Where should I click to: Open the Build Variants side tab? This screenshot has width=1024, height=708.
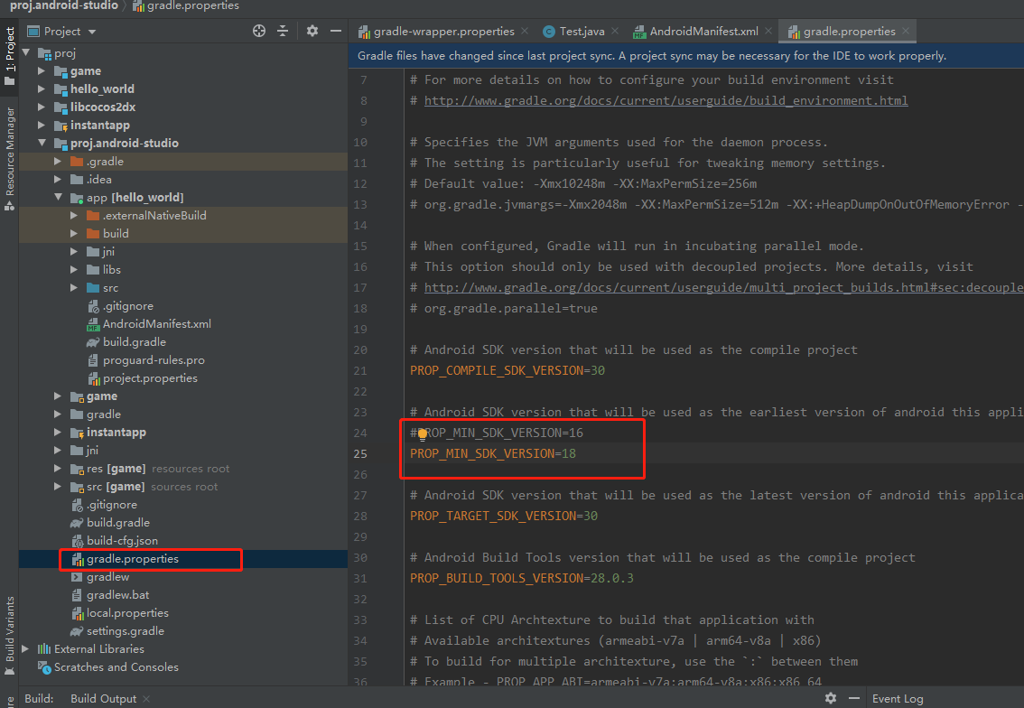pos(10,637)
